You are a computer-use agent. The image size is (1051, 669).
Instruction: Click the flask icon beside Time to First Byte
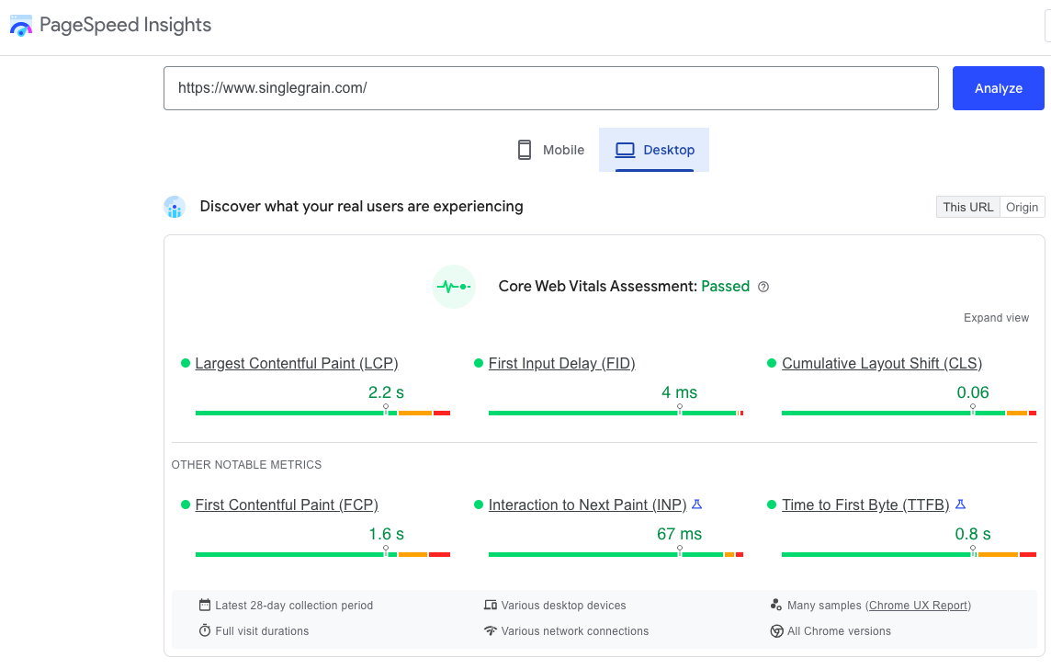[960, 505]
